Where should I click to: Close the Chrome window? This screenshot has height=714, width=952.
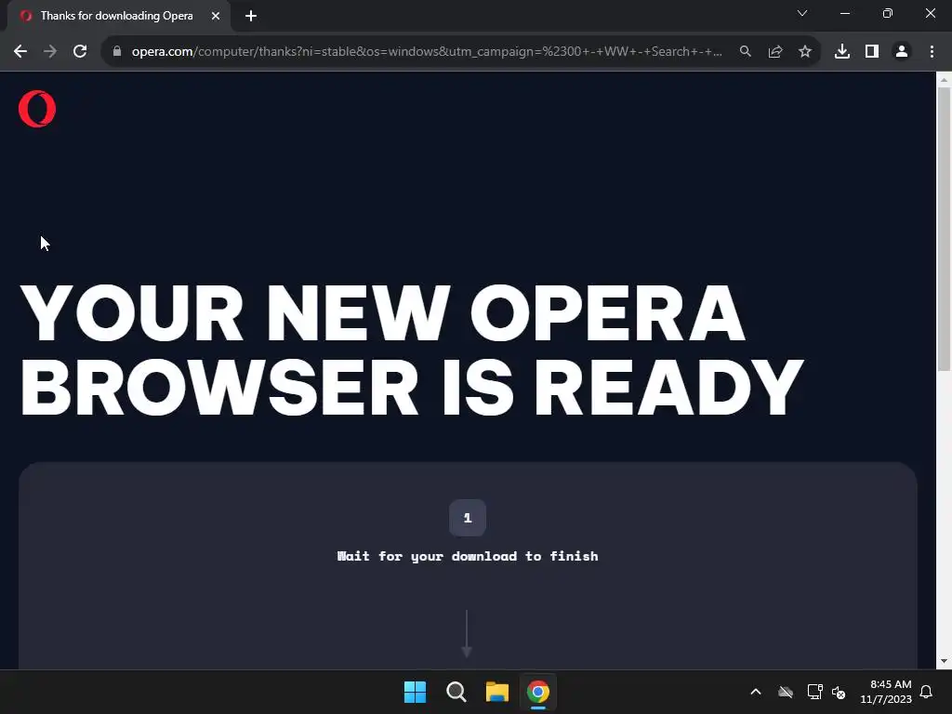click(930, 13)
